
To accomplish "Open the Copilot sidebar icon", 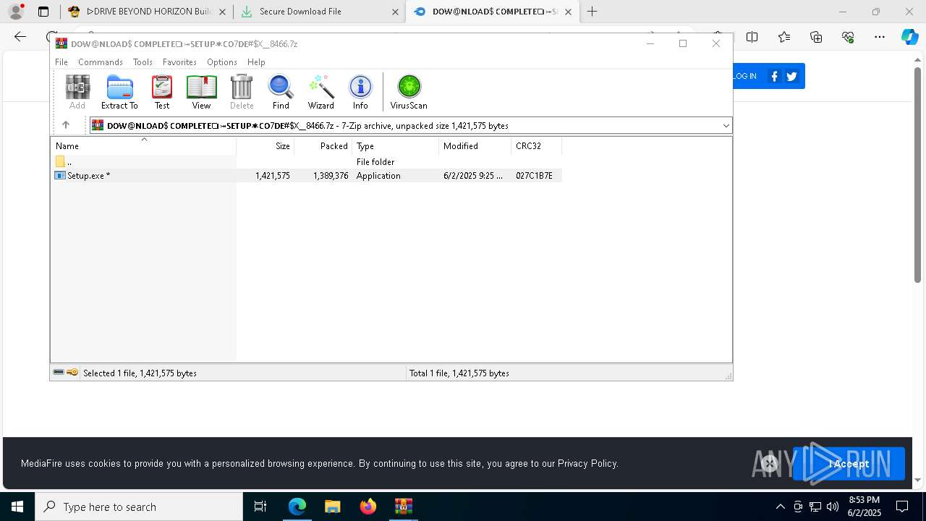I will 910,37.
